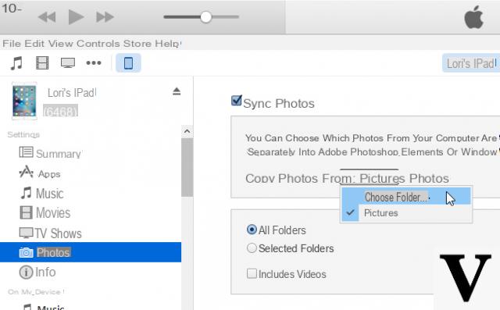Open the Copy Photos From dropdown
The width and height of the screenshot is (500, 310).
tap(370, 177)
